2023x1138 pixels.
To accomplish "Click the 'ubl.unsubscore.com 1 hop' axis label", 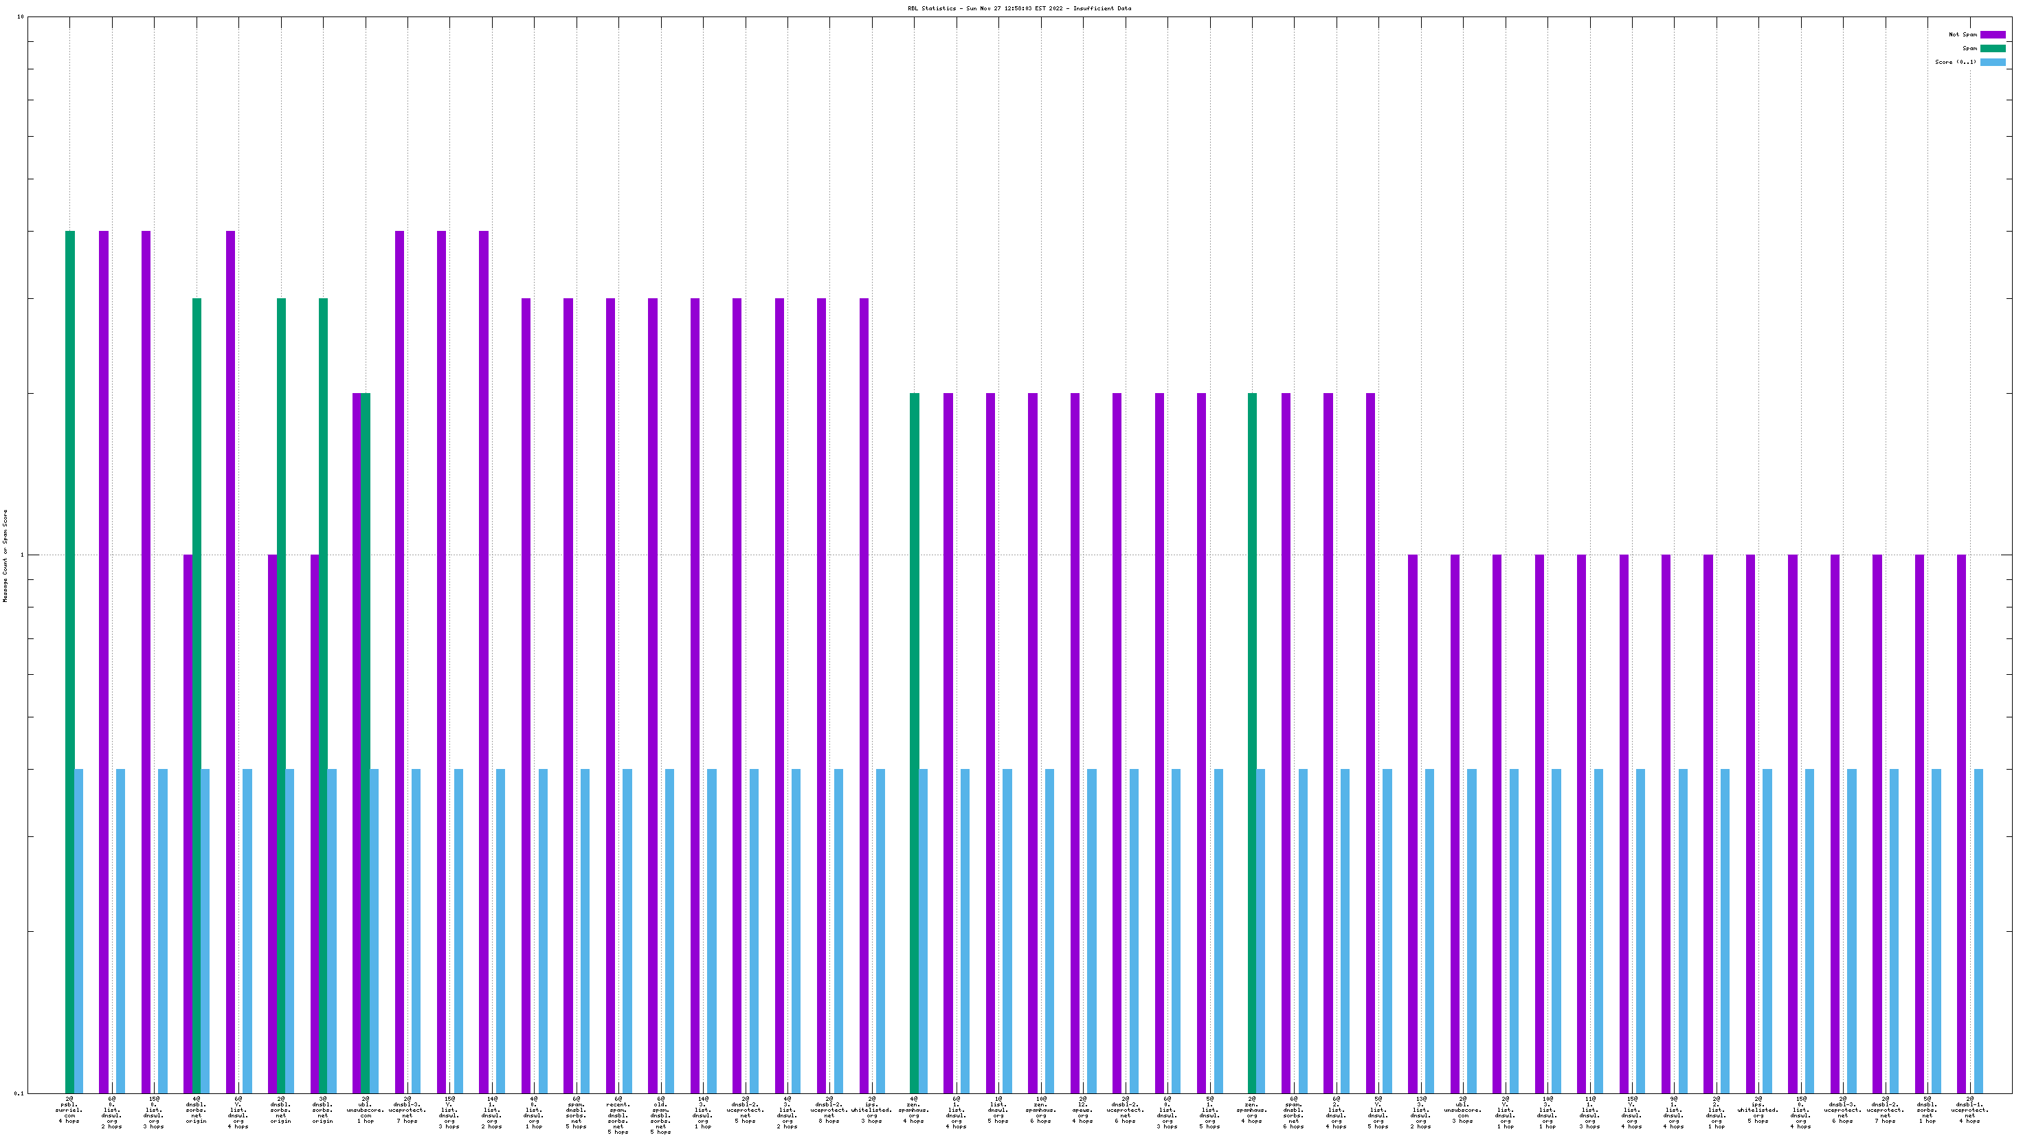I will pos(365,1109).
